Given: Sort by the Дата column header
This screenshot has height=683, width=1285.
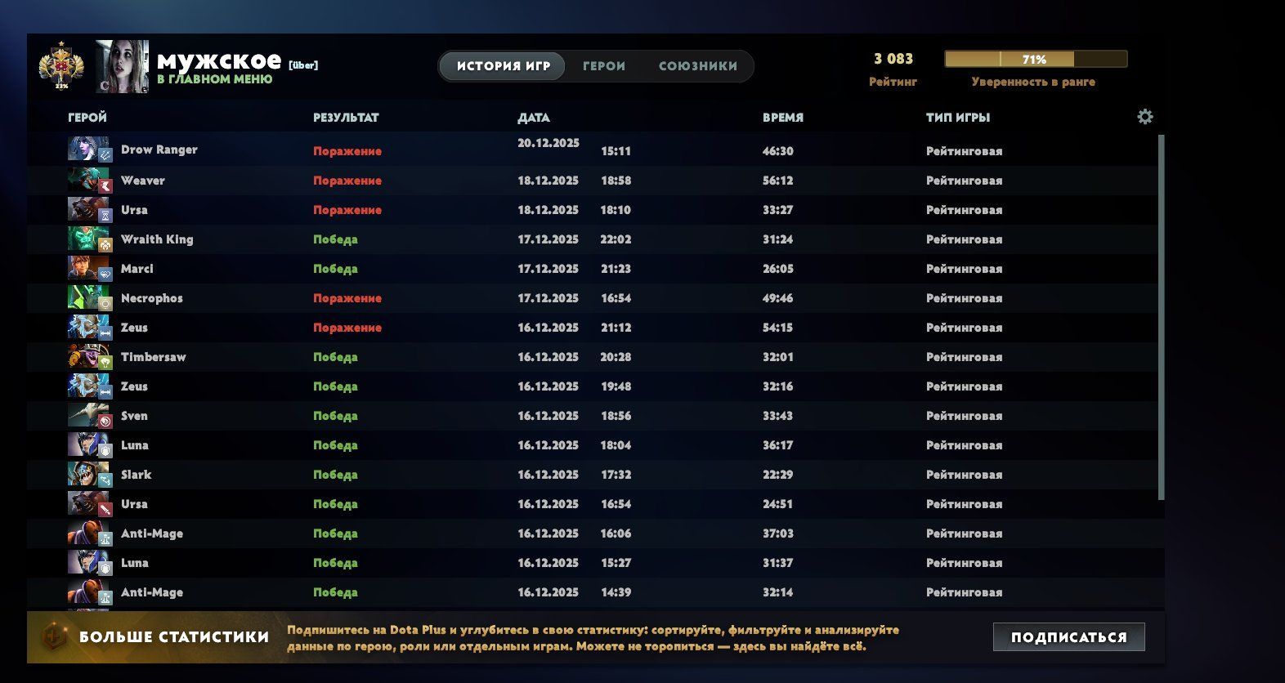Looking at the screenshot, I should pos(533,118).
